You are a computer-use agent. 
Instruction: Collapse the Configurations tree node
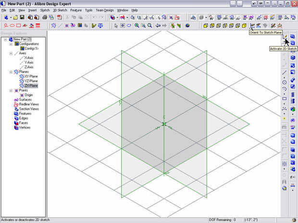[x=10, y=44]
